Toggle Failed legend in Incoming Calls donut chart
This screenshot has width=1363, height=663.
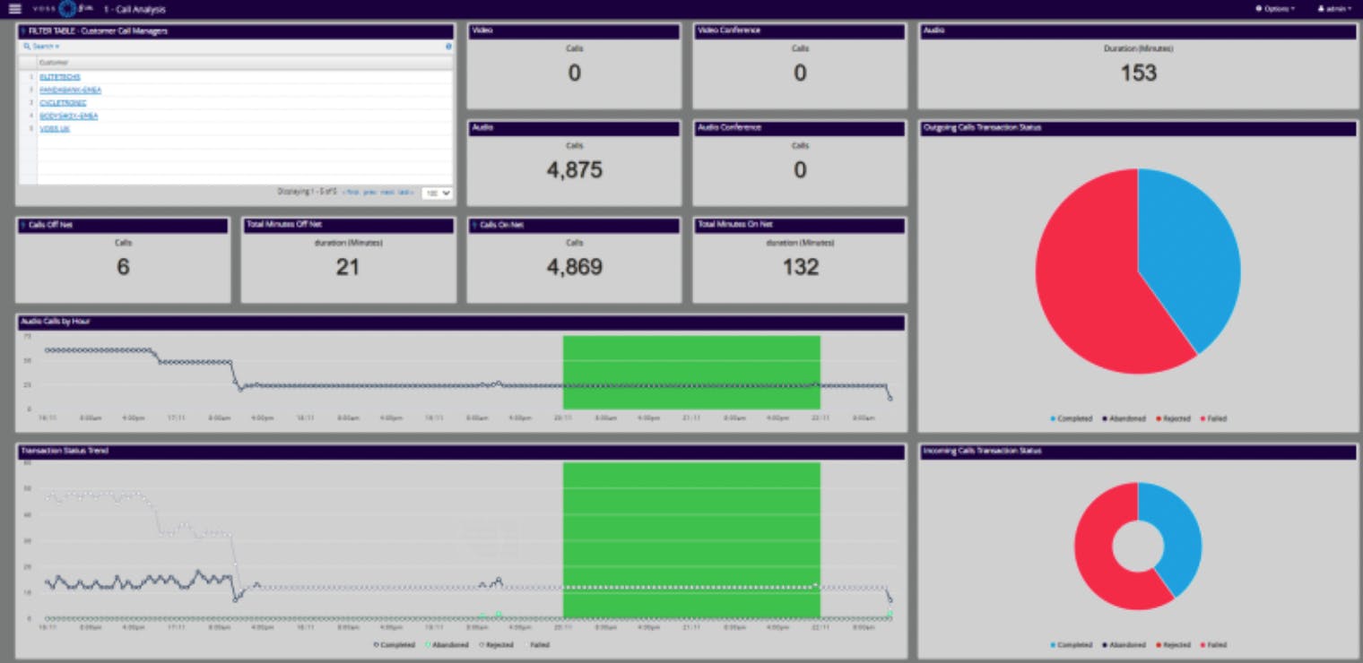tap(1213, 644)
